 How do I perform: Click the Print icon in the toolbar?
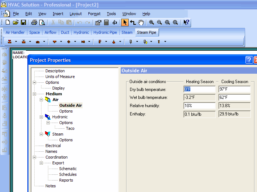[34, 22]
